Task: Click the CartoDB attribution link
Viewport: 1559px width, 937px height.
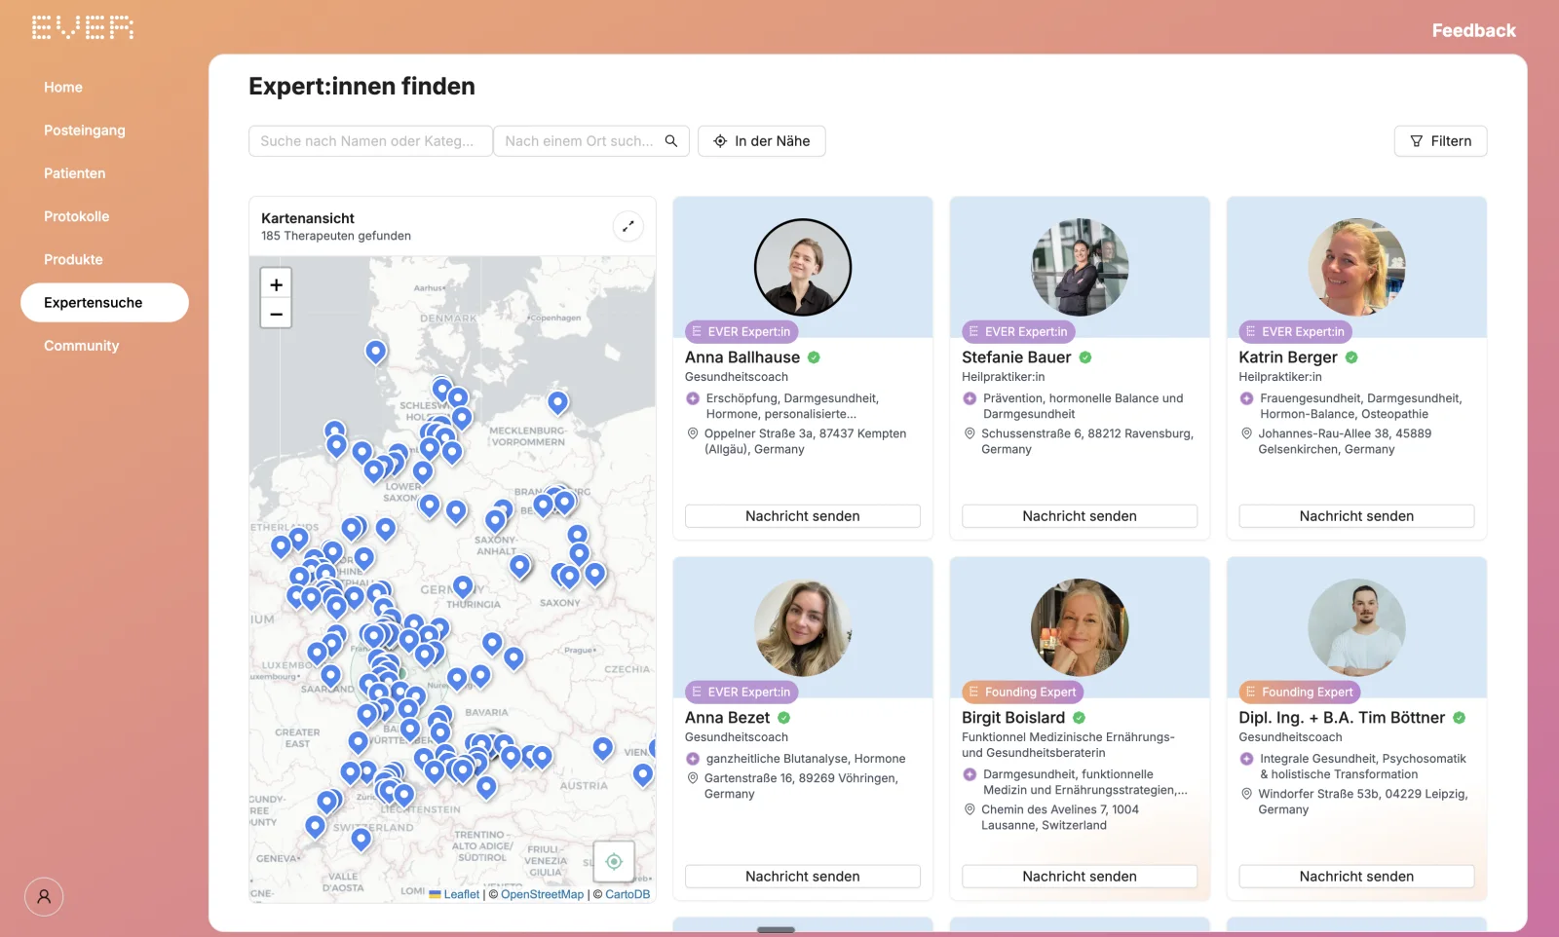Action: pyautogui.click(x=627, y=894)
